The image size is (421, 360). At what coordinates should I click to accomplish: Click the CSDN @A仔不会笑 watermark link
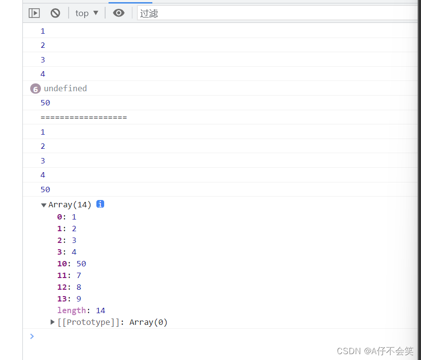375,351
